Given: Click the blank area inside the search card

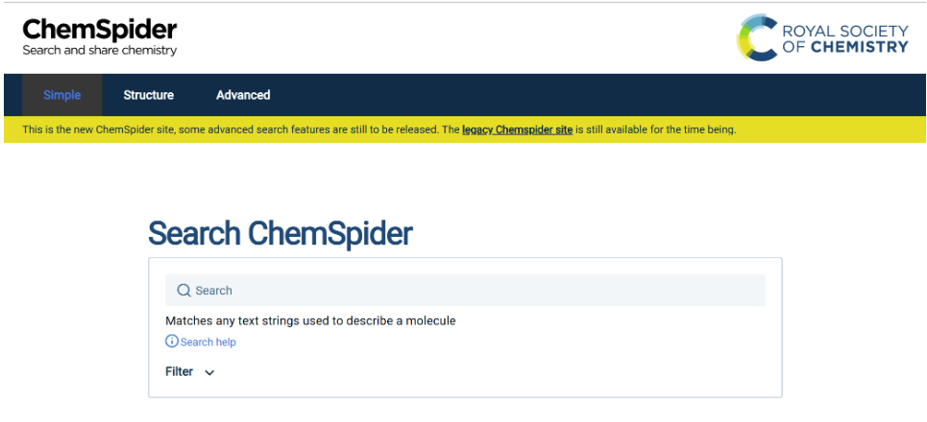Looking at the screenshot, I should point(502,366).
